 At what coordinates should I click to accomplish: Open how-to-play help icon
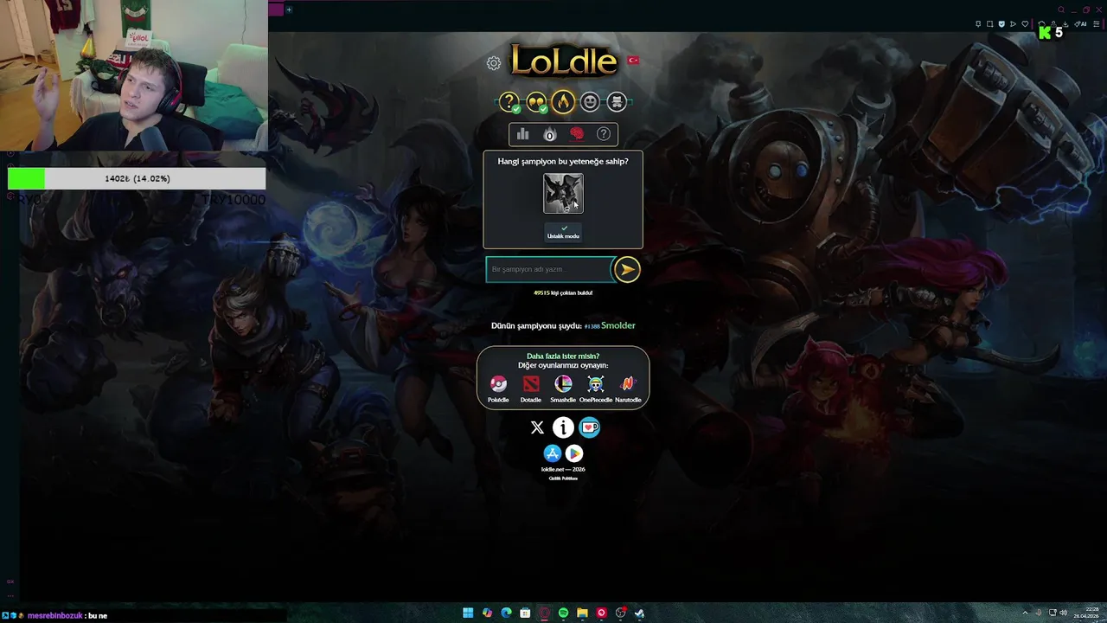pyautogui.click(x=604, y=134)
